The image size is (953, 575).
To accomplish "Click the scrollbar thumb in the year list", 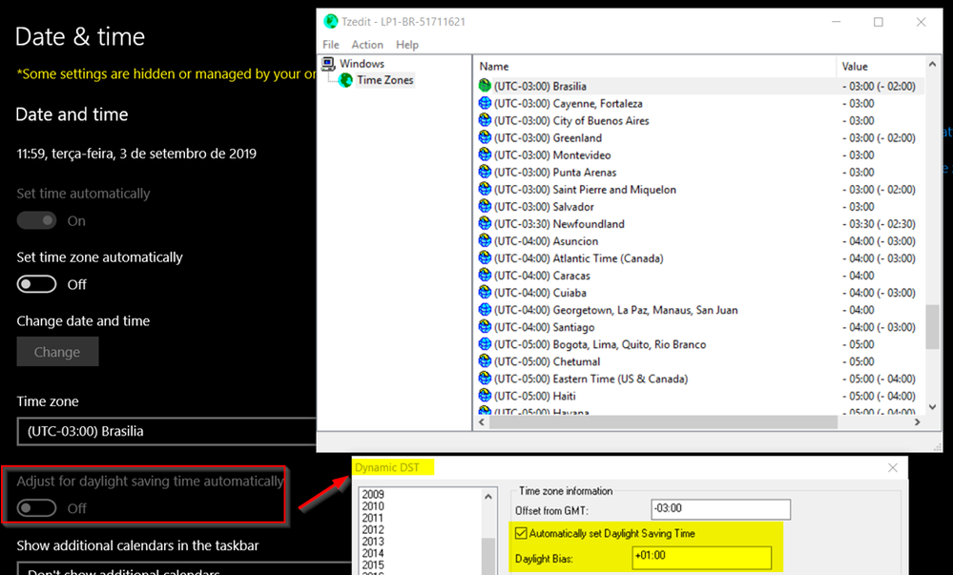I will point(488,556).
